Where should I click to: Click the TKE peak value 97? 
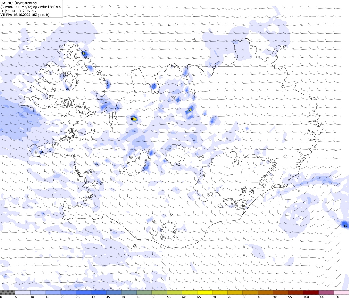pos(133,119)
